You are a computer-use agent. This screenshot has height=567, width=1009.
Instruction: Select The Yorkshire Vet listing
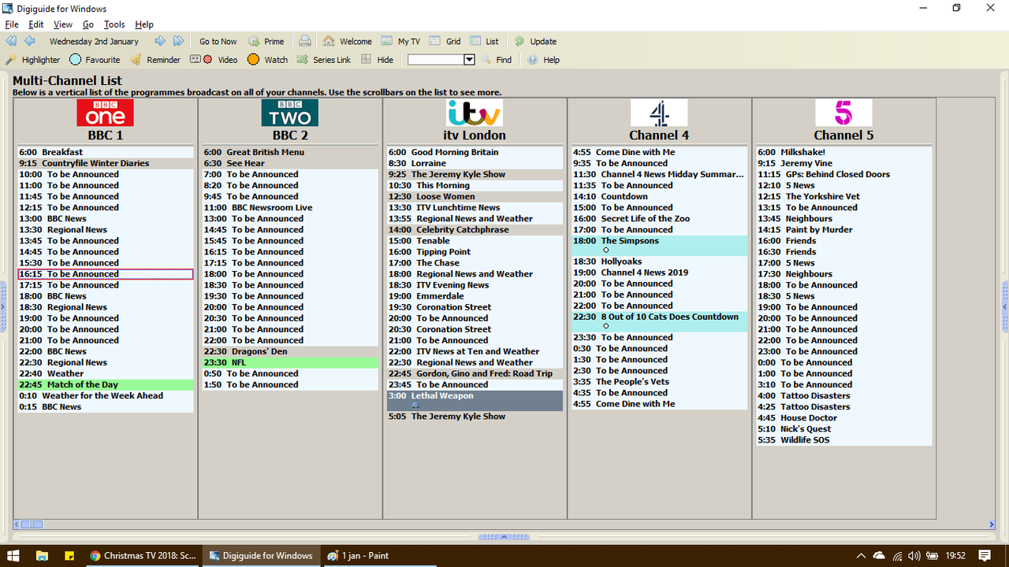tap(843, 197)
